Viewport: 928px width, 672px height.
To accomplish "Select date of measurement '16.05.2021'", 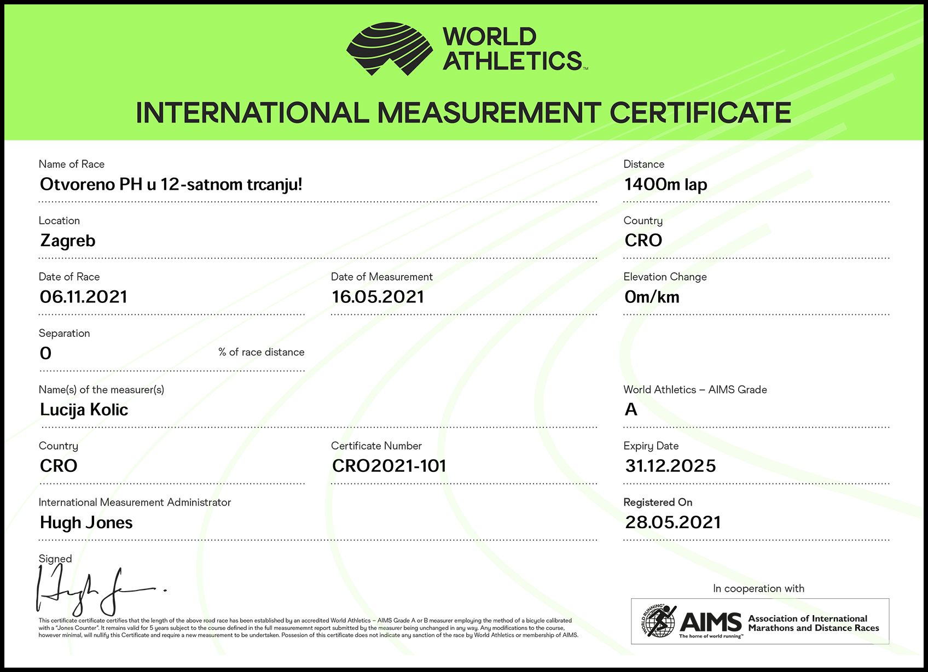I will click(x=378, y=297).
